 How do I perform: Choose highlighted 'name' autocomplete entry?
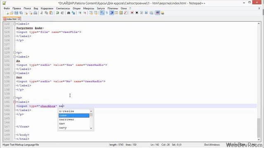(74, 116)
